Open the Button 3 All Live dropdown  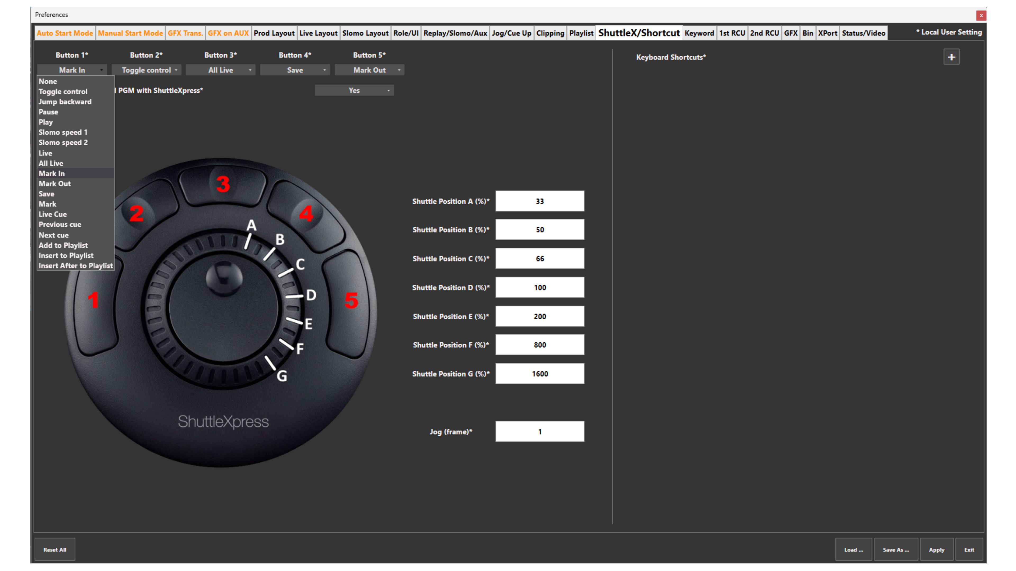tap(220, 70)
